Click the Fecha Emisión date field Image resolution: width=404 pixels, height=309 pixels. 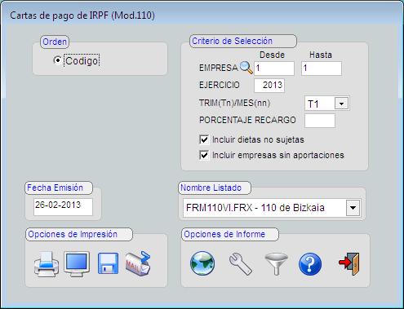[x=63, y=206]
